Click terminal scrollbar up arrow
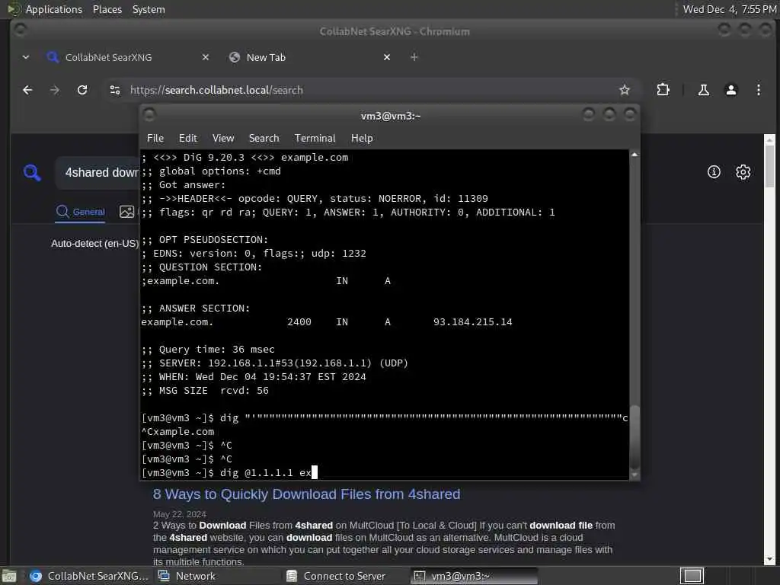Image resolution: width=780 pixels, height=585 pixels. (x=635, y=155)
